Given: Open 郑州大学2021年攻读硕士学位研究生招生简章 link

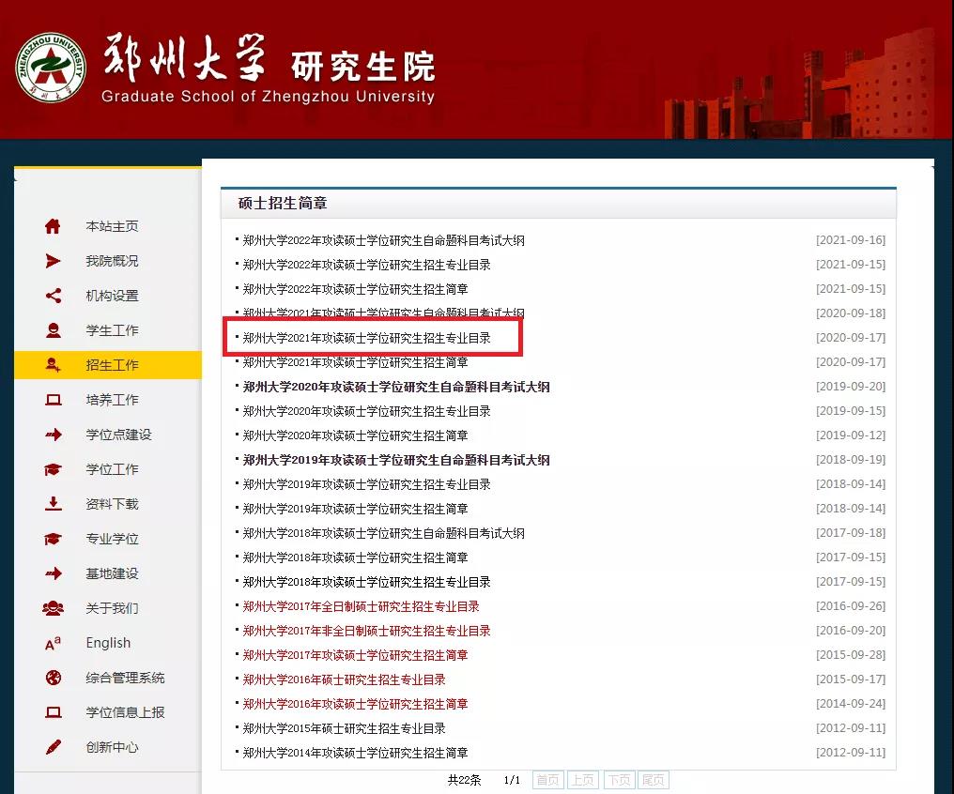Looking at the screenshot, I should [x=355, y=362].
